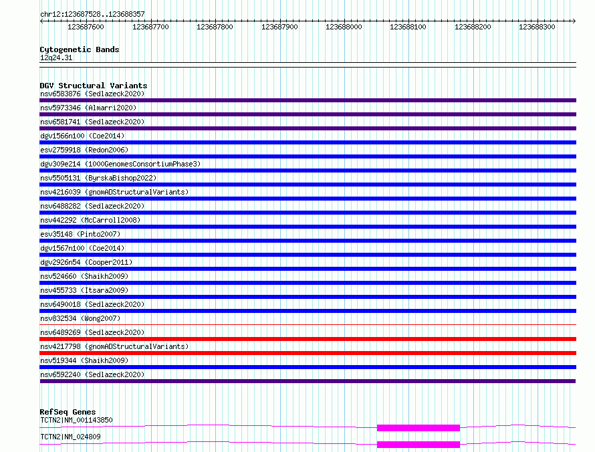Image resolution: width=595 pixels, height=452 pixels.
Task: Select the nsv5973346 (Almarri2020) label
Action: [88, 108]
